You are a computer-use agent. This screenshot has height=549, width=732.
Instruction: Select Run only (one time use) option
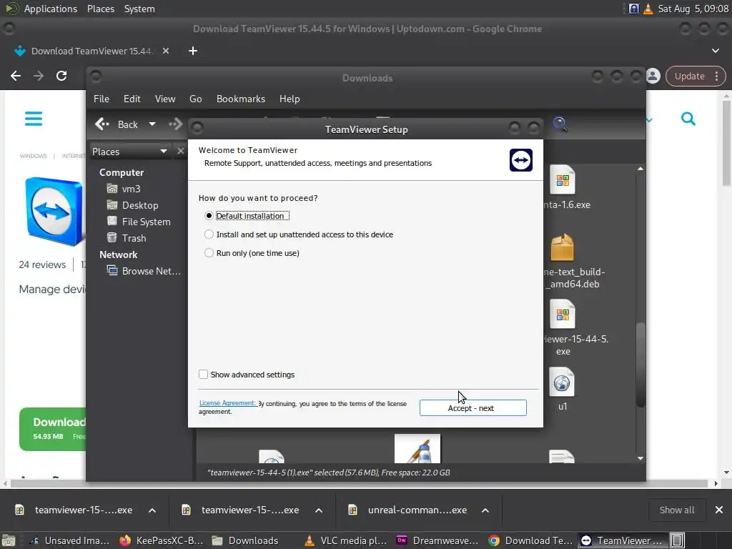[209, 253]
